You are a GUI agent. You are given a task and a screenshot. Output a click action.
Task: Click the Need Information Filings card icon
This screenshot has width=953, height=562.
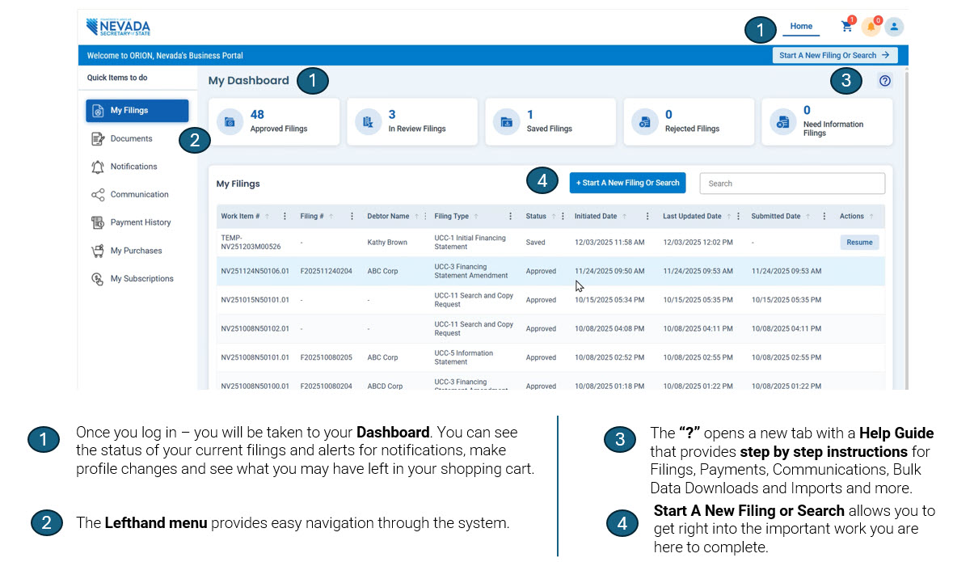pyautogui.click(x=782, y=121)
